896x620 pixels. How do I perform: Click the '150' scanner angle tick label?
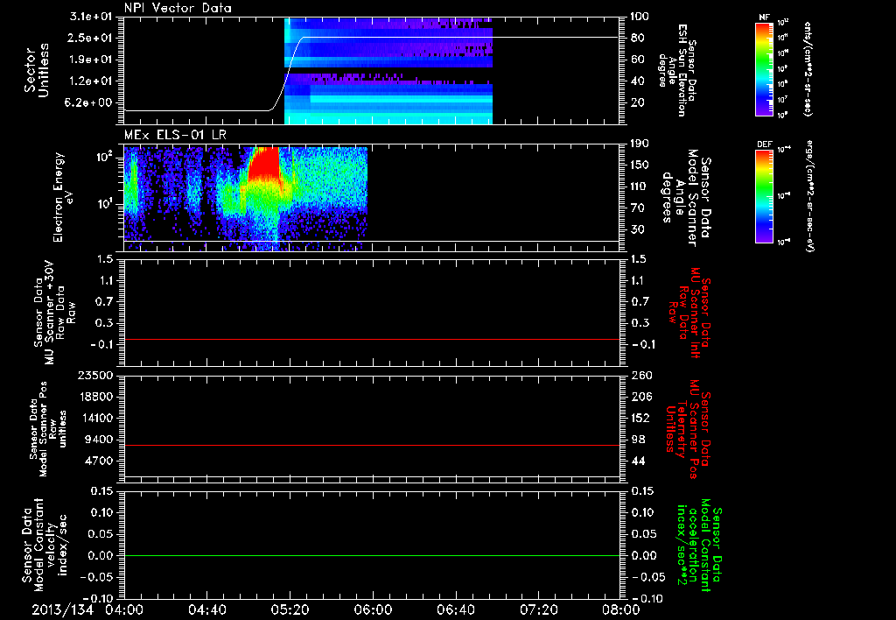(640, 165)
